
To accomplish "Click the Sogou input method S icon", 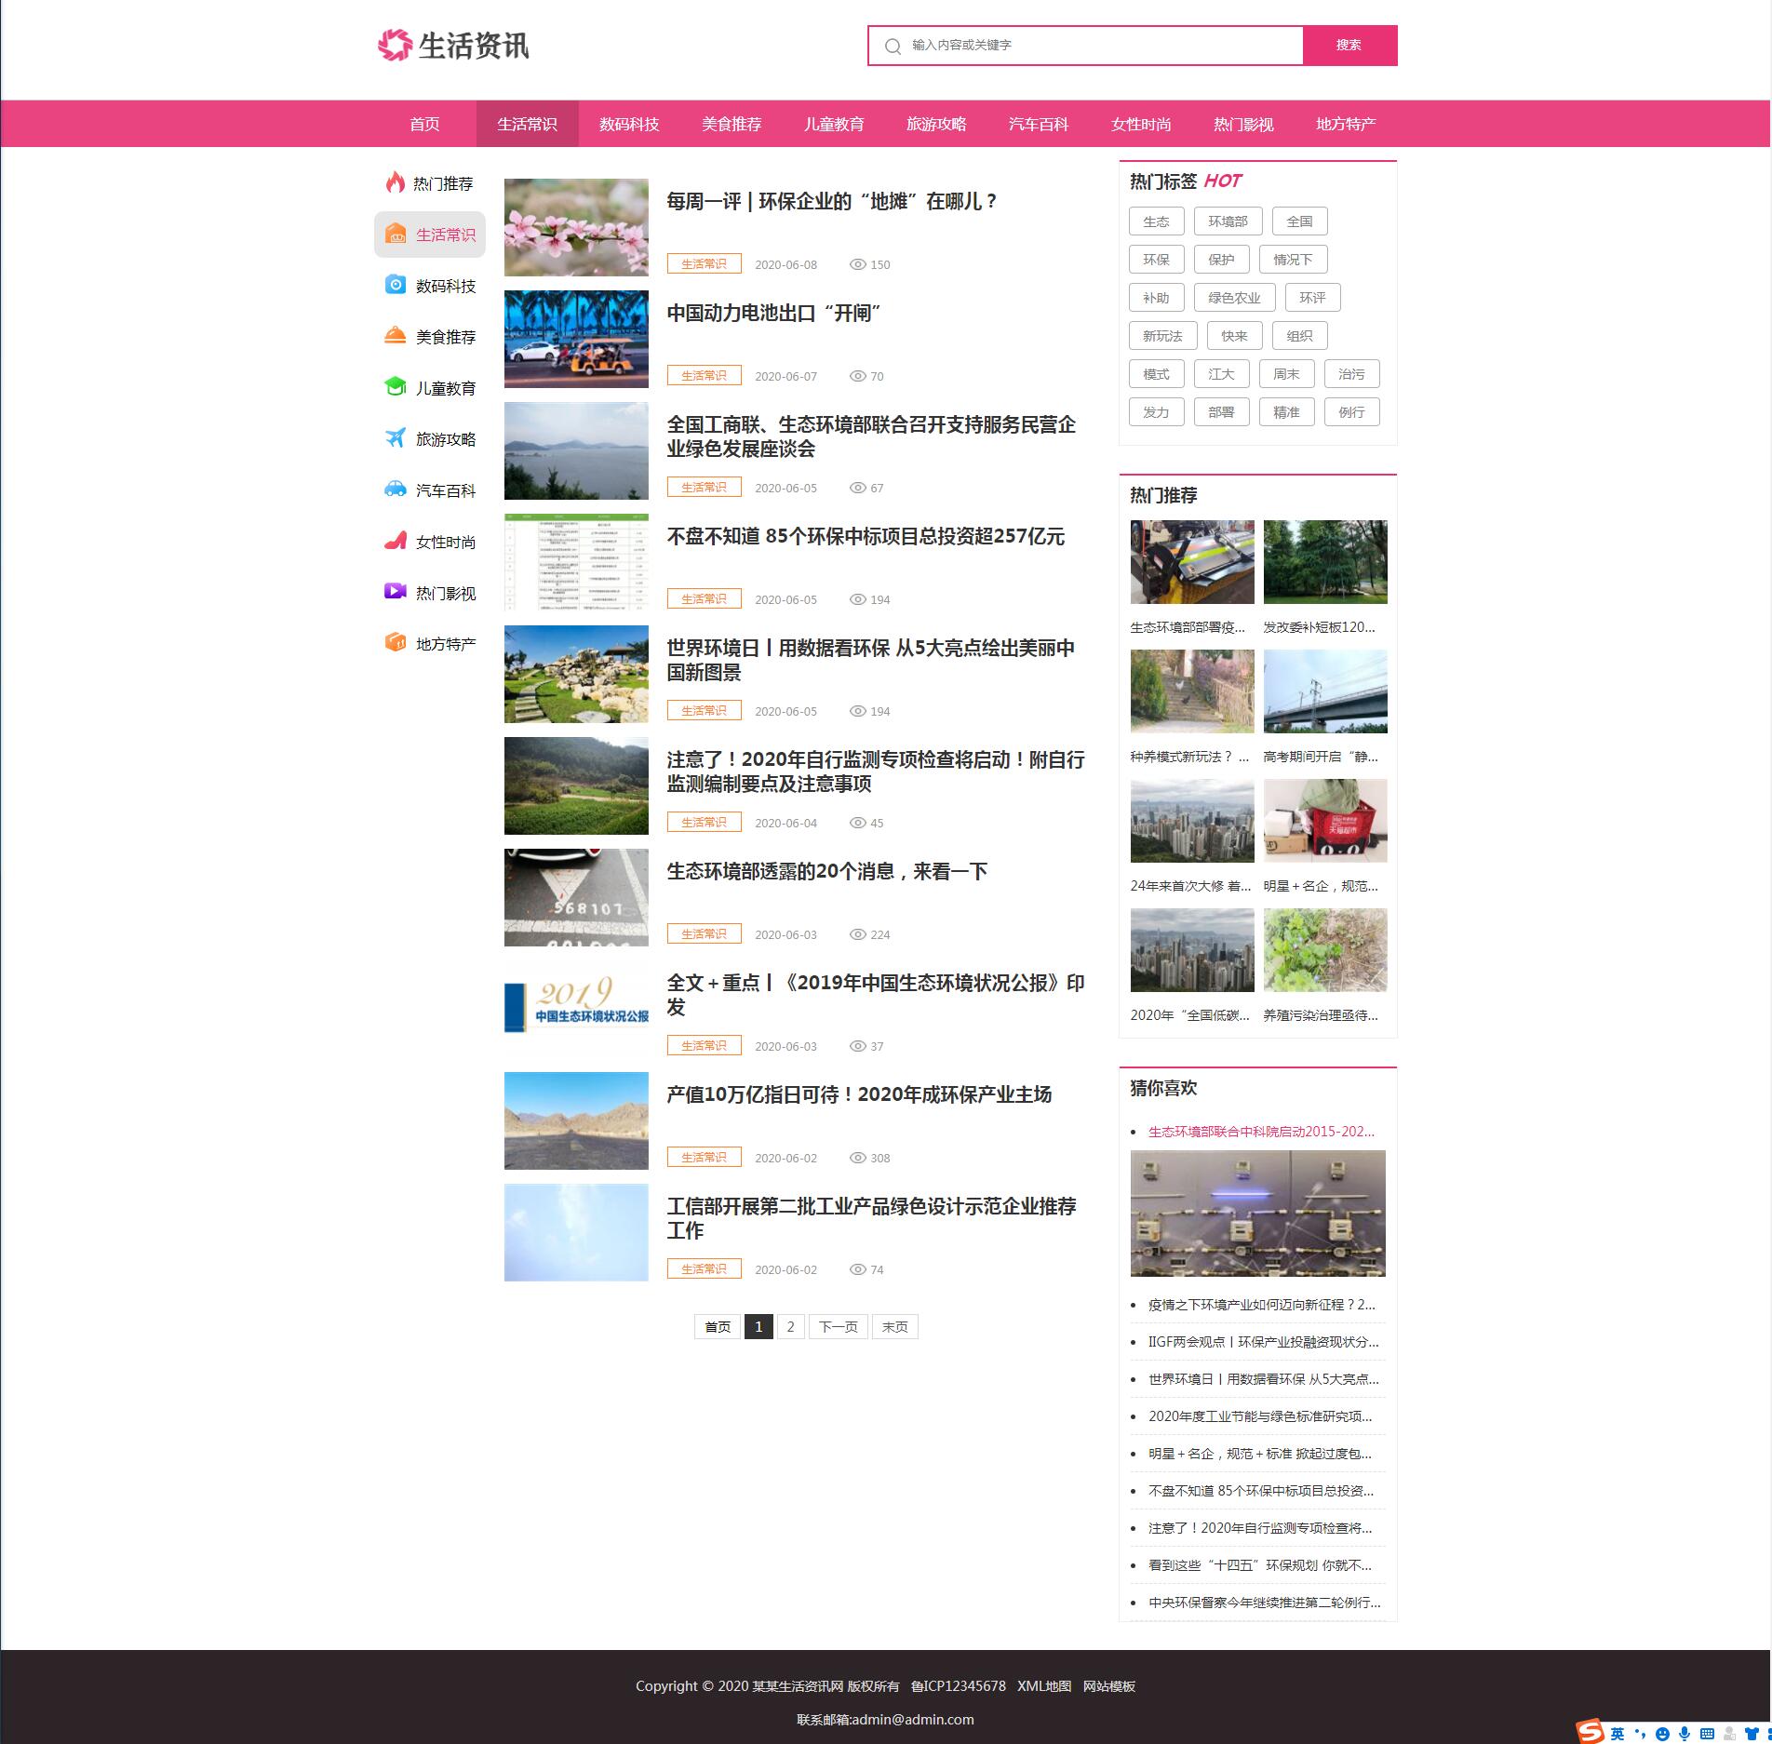I will pyautogui.click(x=1591, y=1732).
